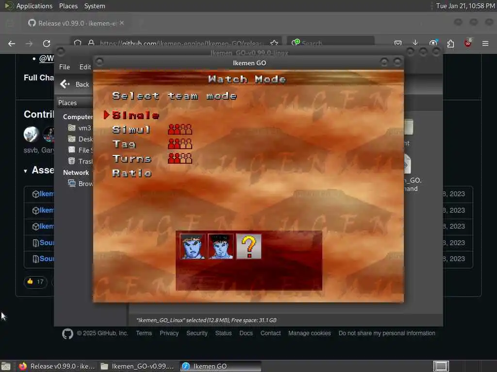Open File menu in file manager
Screen dimensions: 497x372
click(65, 67)
